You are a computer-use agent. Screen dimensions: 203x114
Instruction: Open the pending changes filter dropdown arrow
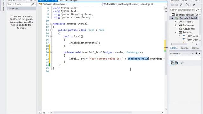click(x=190, y=5)
